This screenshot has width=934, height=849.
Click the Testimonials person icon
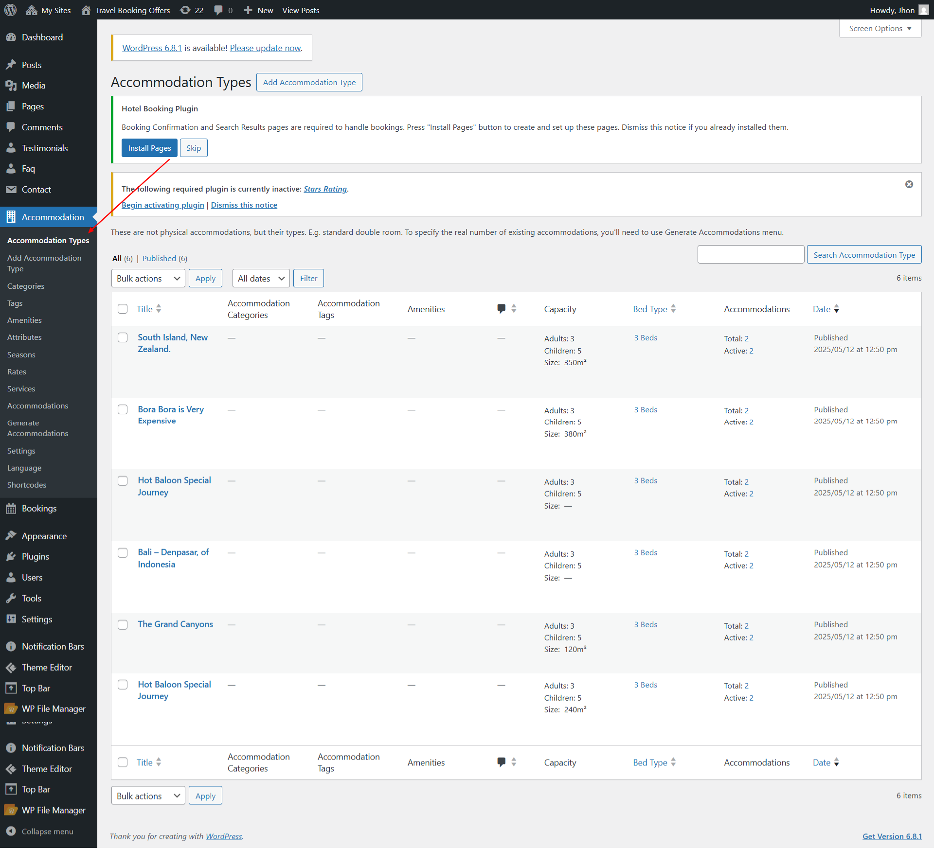click(x=11, y=148)
